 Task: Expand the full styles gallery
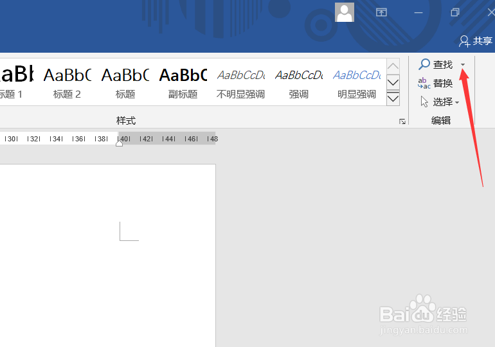coord(393,98)
